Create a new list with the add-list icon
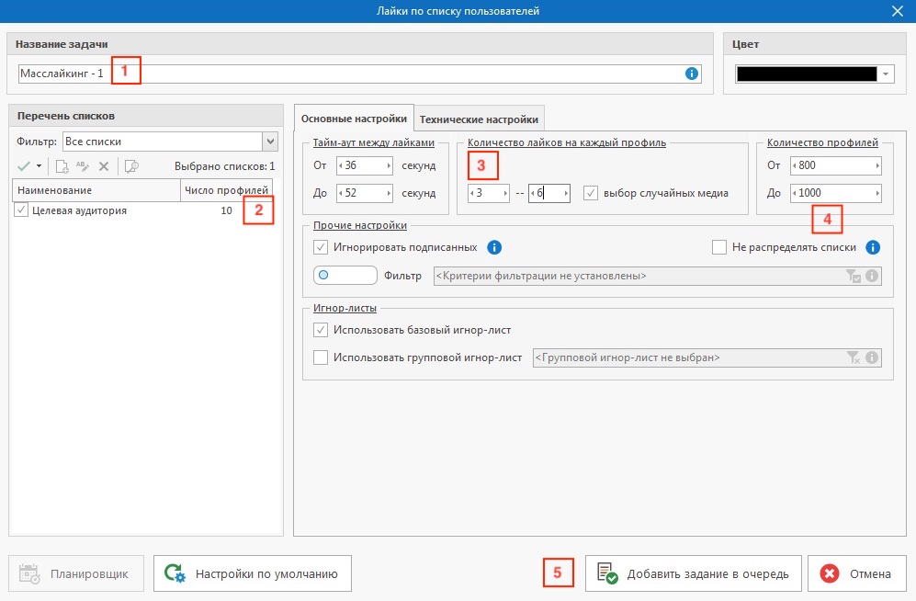Screen dimensions: 916x601 click(62, 166)
